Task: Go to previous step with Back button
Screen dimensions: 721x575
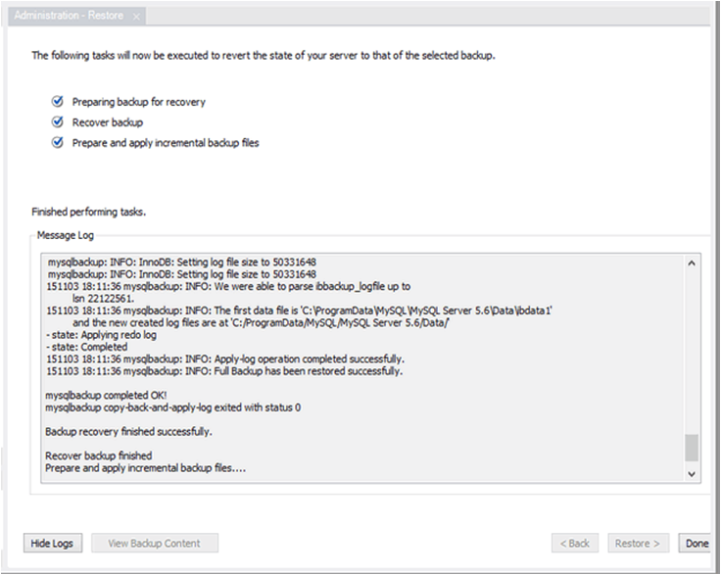Action: pos(575,543)
